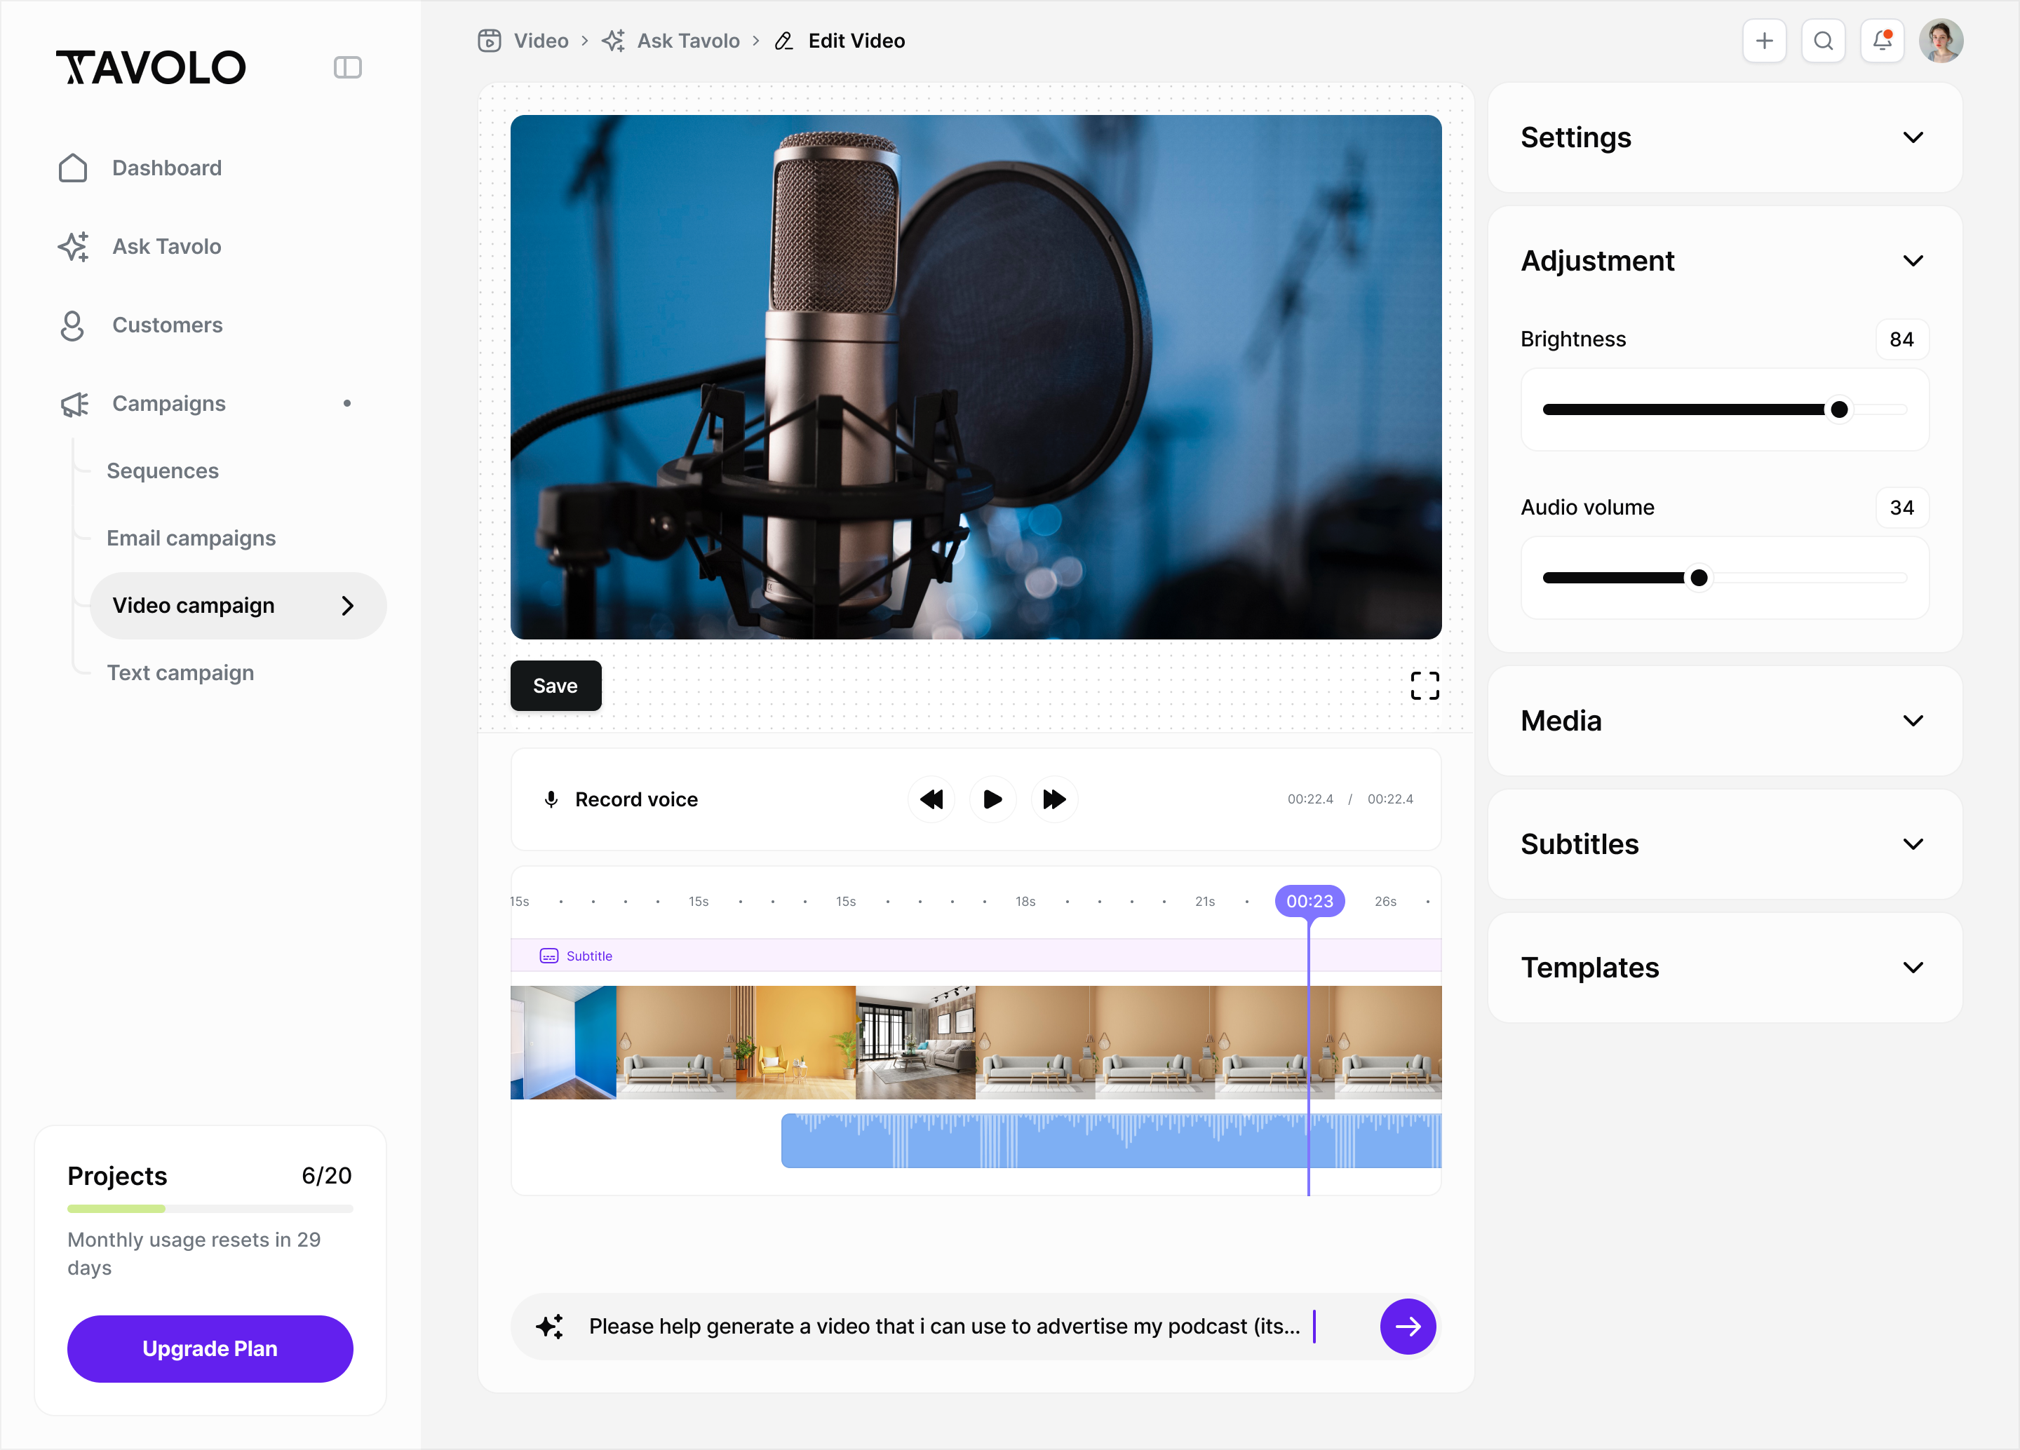
Task: Expand the Subtitles section
Action: pos(1912,843)
